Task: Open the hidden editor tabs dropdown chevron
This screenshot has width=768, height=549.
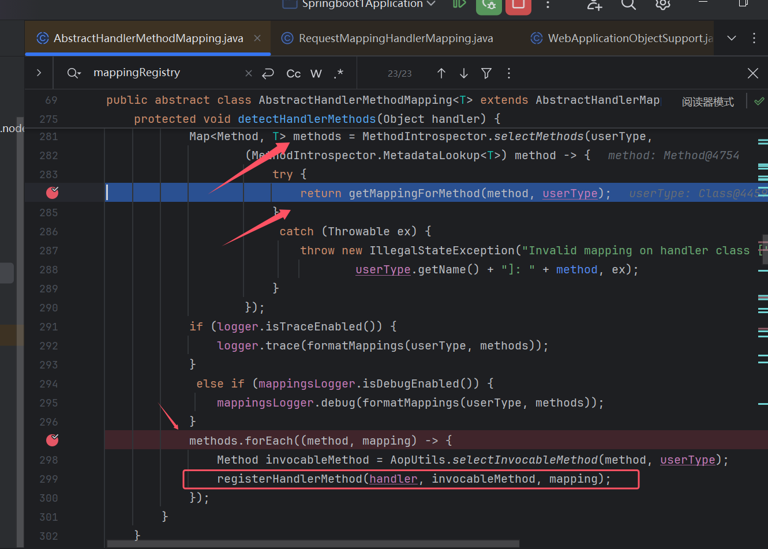Action: coord(732,38)
